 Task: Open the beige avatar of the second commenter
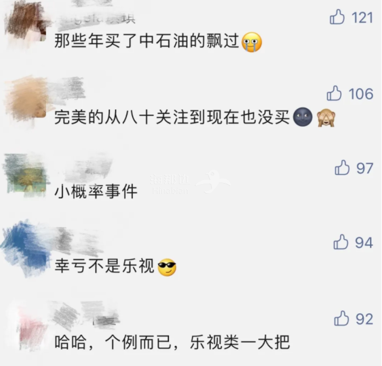(26, 99)
